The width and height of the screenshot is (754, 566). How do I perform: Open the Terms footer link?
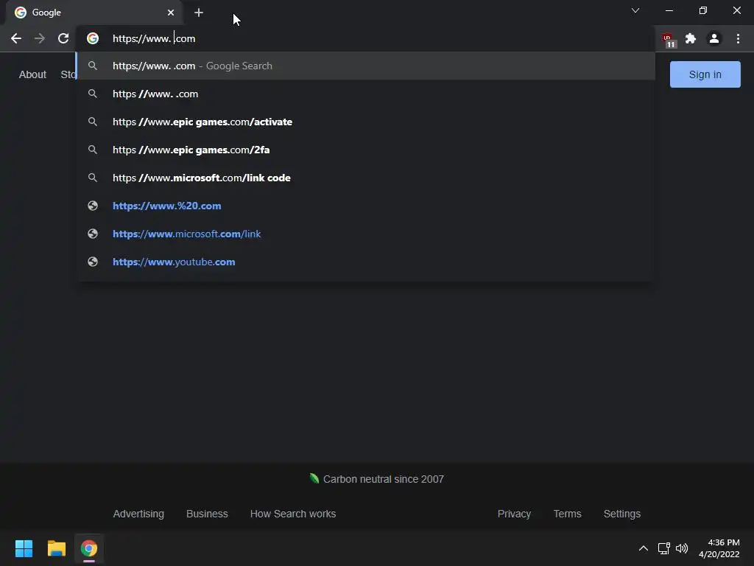click(x=568, y=514)
